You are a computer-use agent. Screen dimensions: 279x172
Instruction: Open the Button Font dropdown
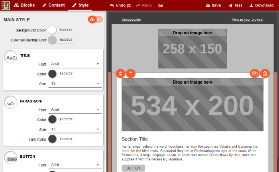(75, 165)
